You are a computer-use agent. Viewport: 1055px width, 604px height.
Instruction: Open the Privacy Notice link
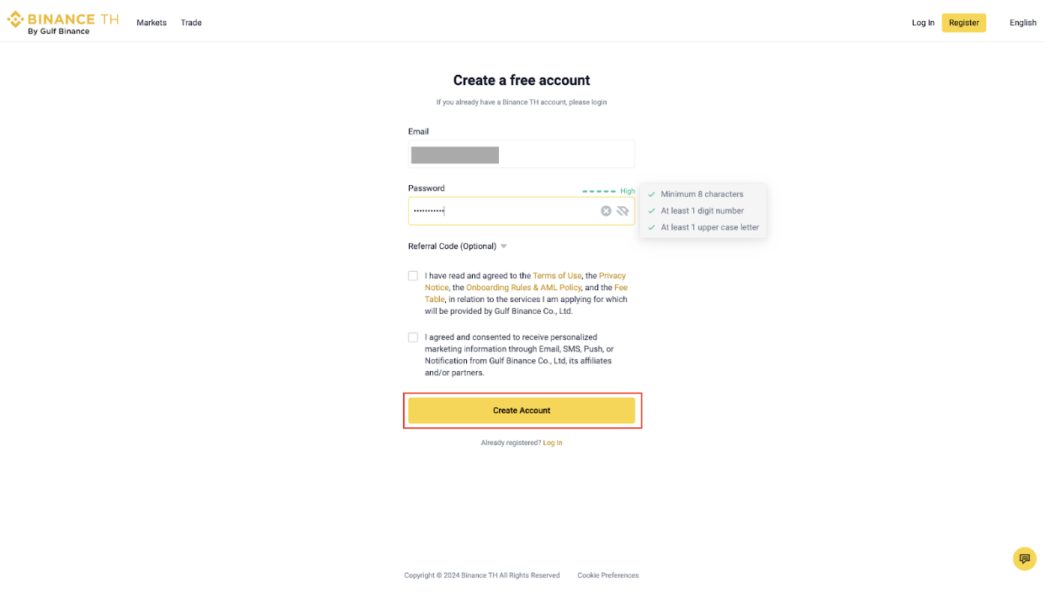click(612, 275)
